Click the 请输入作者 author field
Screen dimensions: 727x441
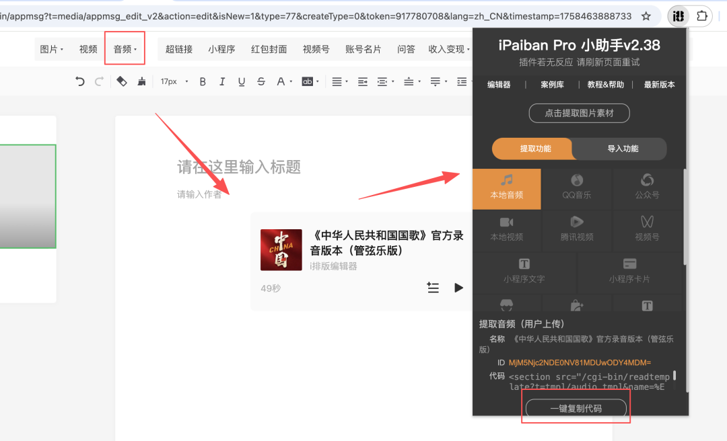(199, 194)
